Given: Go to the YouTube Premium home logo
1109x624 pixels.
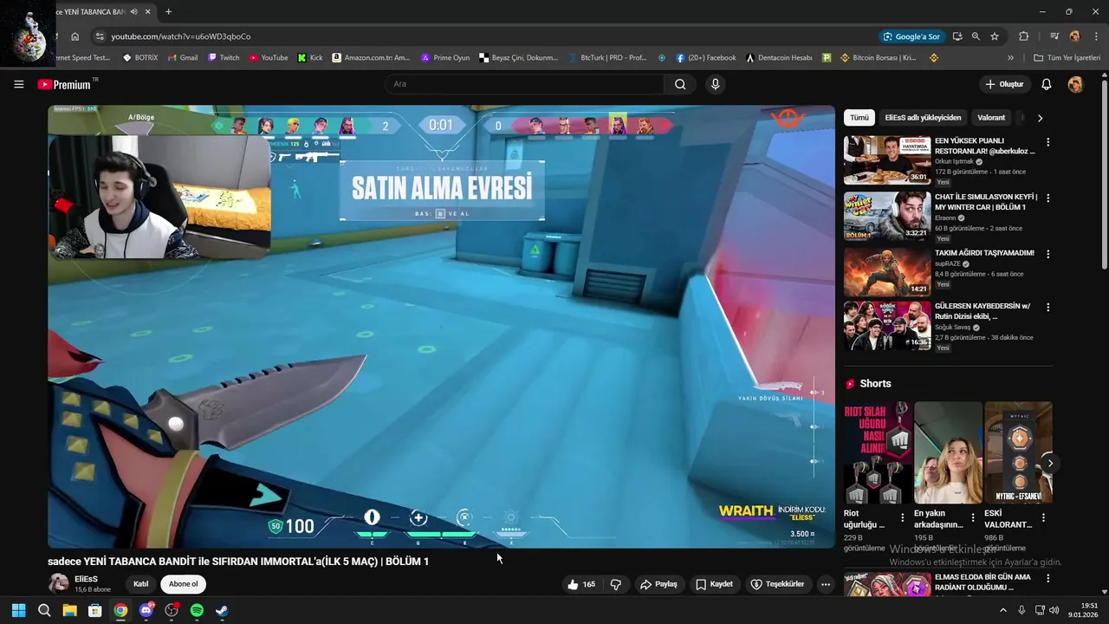Looking at the screenshot, I should click(68, 84).
